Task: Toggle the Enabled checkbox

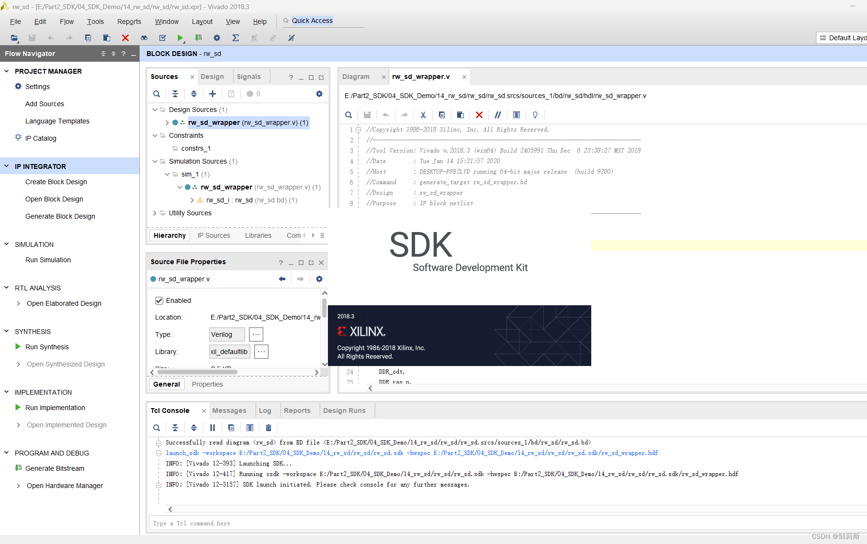Action: 159,300
